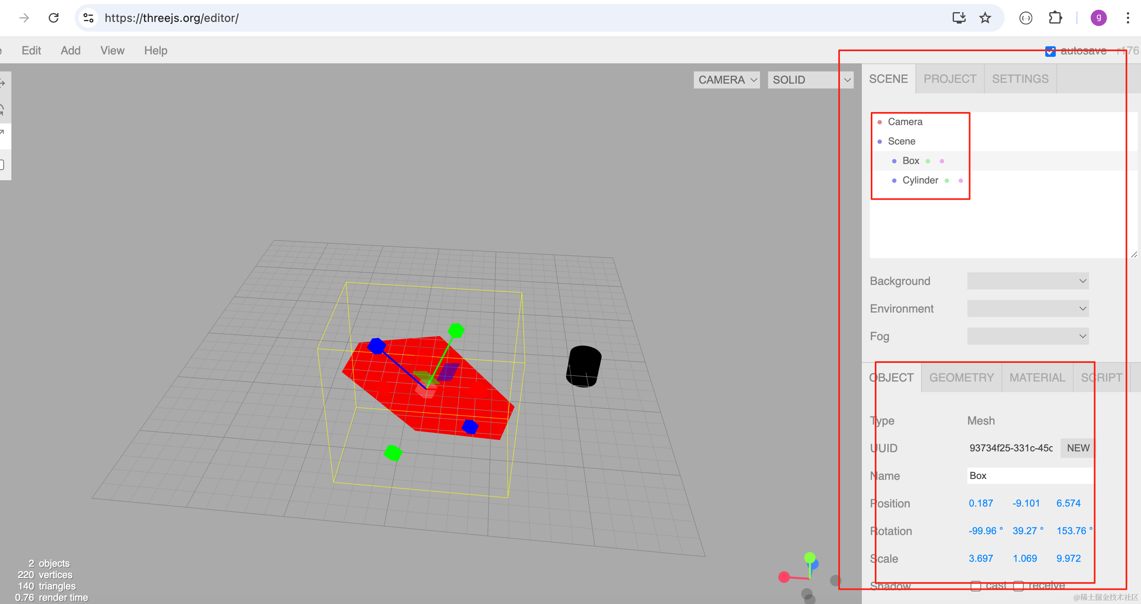The height and width of the screenshot is (604, 1141).
Task: Select Scene in the scene outliner
Action: pyautogui.click(x=1003, y=141)
